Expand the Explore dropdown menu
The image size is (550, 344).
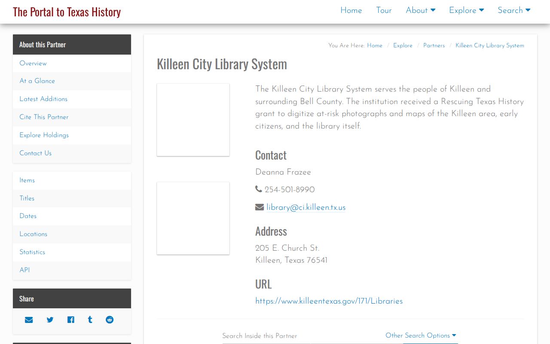[x=467, y=10]
